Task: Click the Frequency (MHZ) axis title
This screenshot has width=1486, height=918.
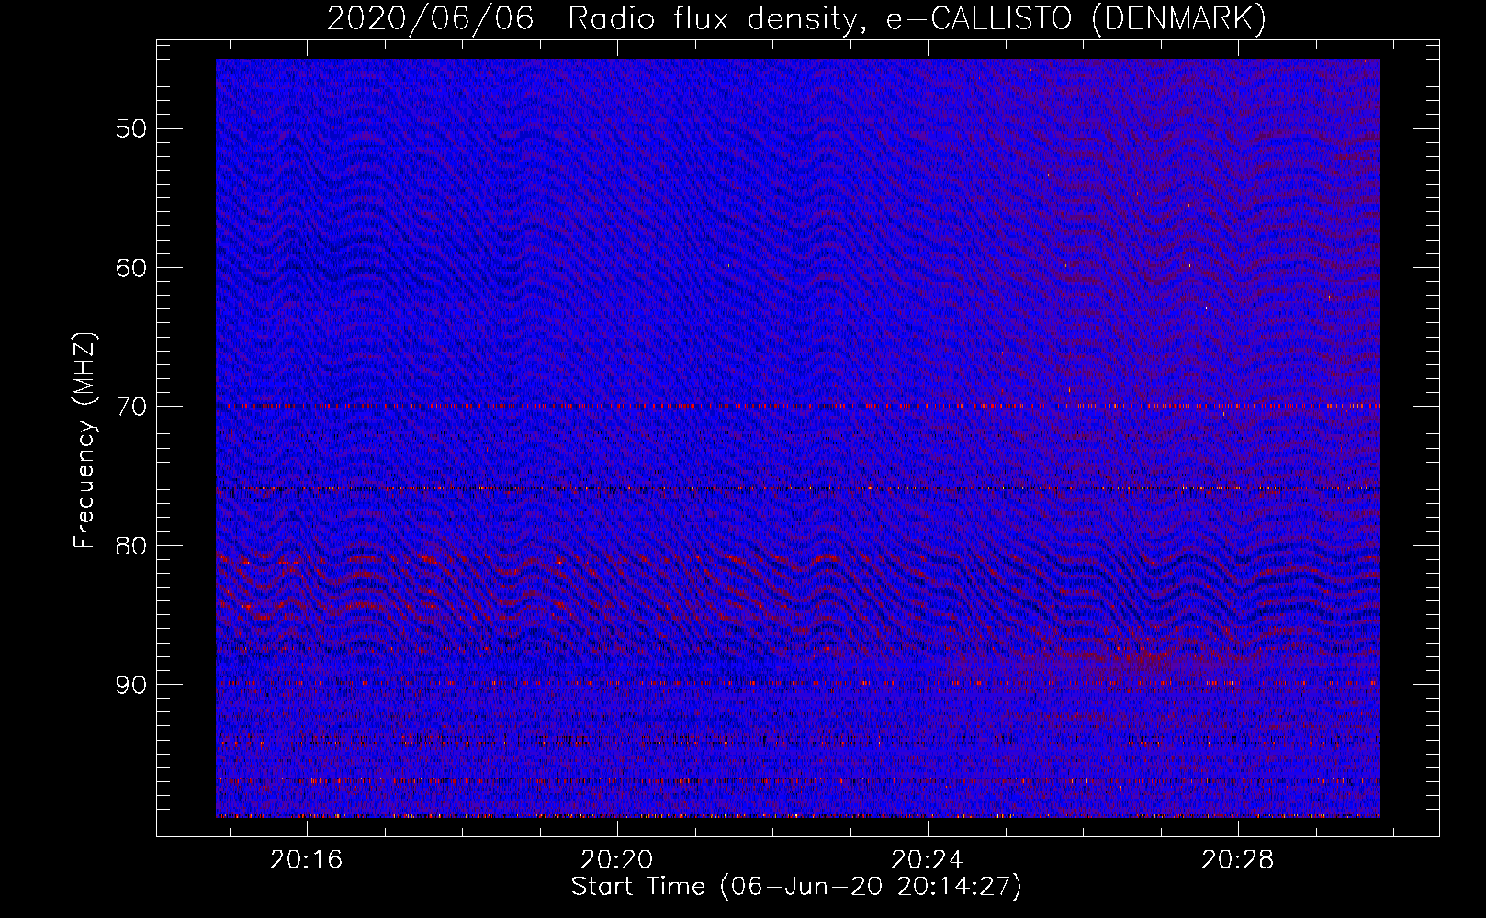Action: [x=84, y=441]
